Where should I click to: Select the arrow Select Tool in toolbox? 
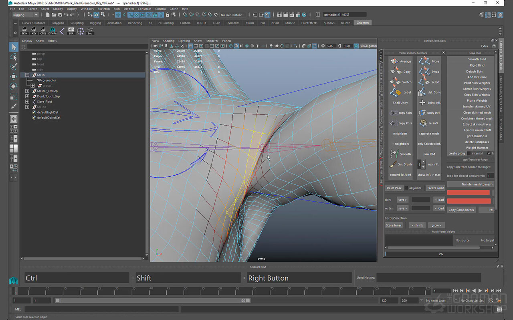13,47
